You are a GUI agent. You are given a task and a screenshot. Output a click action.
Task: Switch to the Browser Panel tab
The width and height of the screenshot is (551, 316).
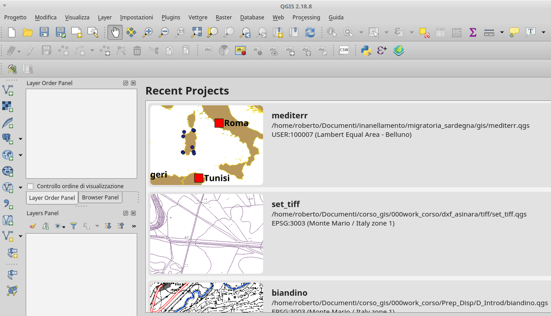tap(100, 197)
